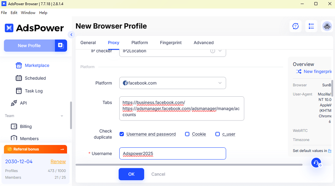
Task: Open the user avatar menu
Action: [327, 26]
